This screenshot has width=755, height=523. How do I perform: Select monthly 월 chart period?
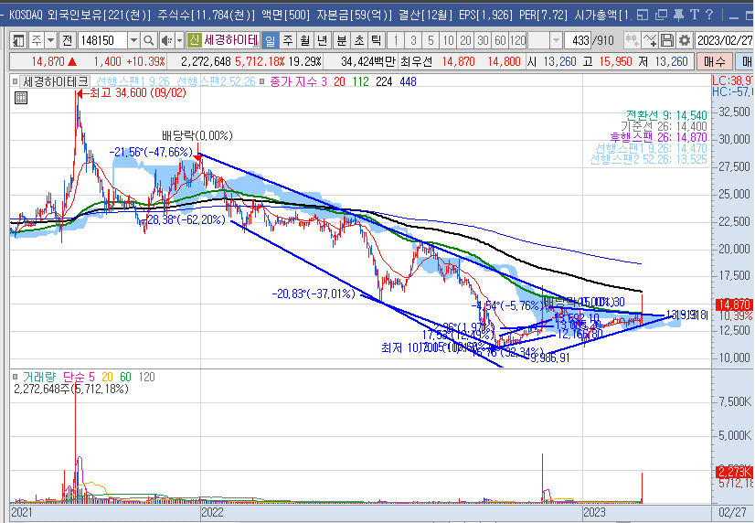[x=304, y=40]
